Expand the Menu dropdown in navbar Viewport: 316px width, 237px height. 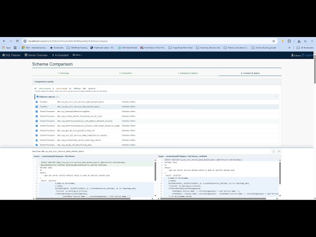78,55
